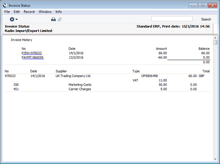Click the date 13/2/2016
Screen dimensions: 220x164
pos(76,57)
